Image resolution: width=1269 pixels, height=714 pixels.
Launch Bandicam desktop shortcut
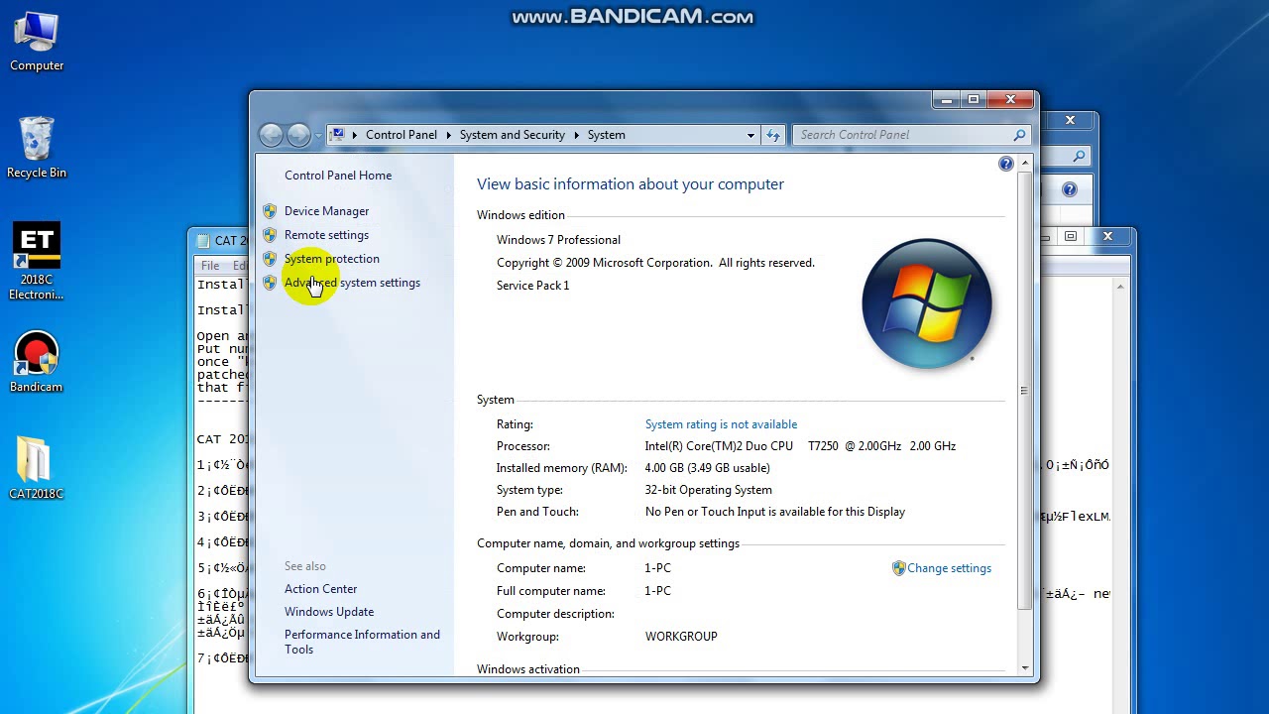(x=37, y=362)
